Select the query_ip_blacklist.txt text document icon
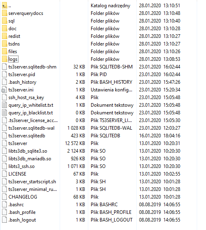206x230 pixels. [x=4, y=113]
